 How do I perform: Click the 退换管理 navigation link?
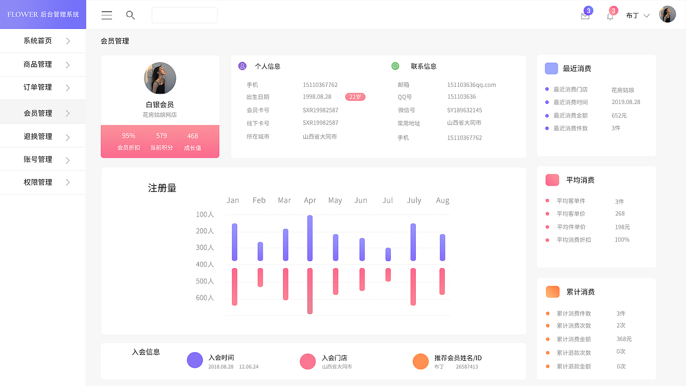38,136
